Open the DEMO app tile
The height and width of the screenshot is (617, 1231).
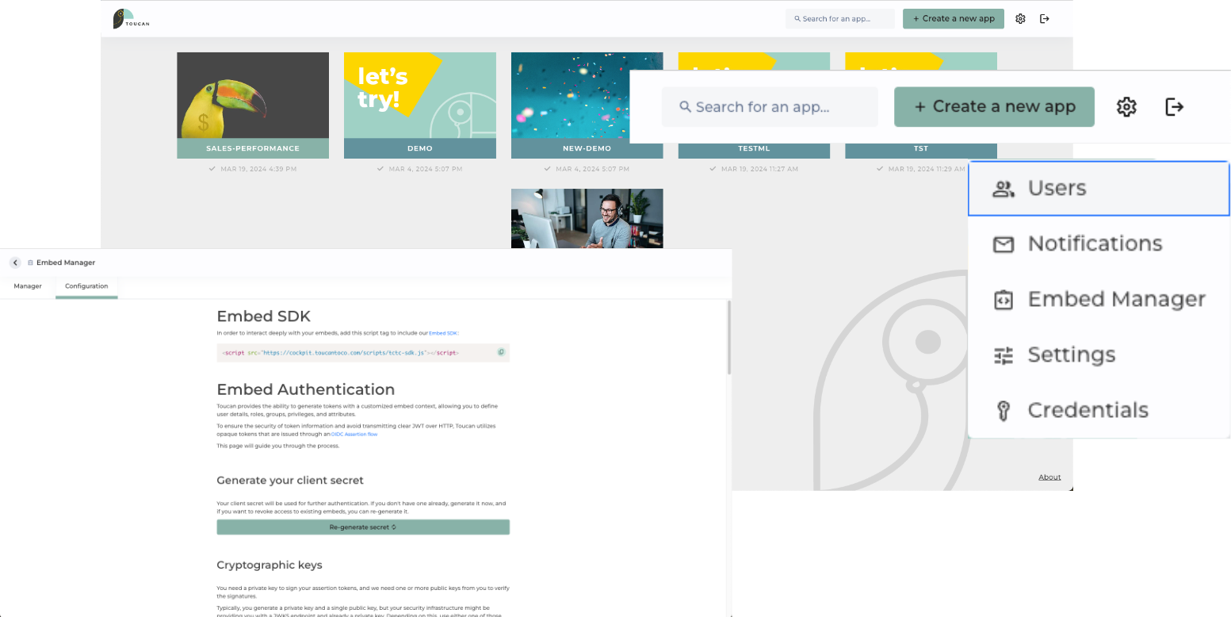tap(420, 105)
